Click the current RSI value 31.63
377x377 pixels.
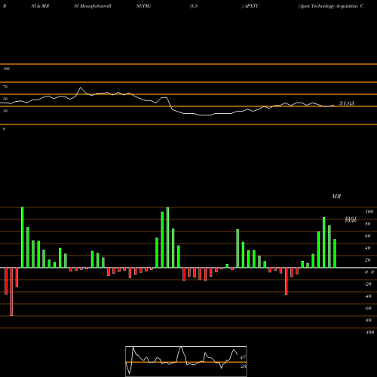347,103
